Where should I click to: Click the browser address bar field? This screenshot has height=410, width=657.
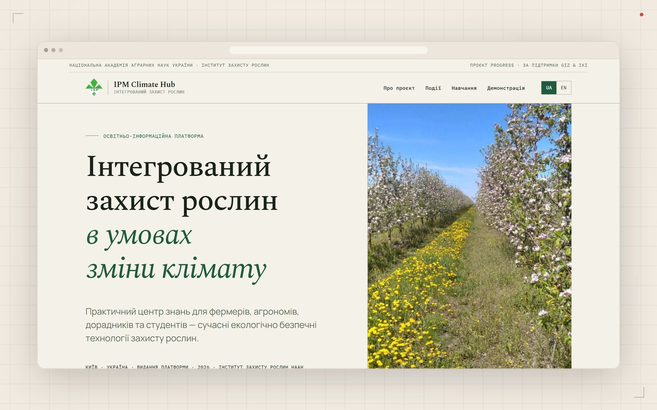pyautogui.click(x=328, y=50)
